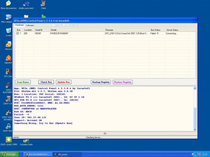Click UFS_USB V2.8 firmware cell
Screen dimensions: 210x157
(x=126, y=33)
